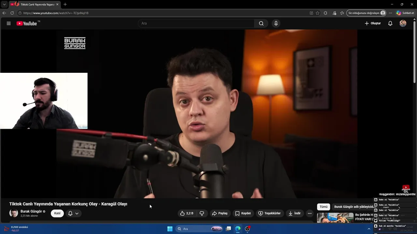Save the video with the Kaydet button
This screenshot has width=417, height=234.
coord(243,213)
